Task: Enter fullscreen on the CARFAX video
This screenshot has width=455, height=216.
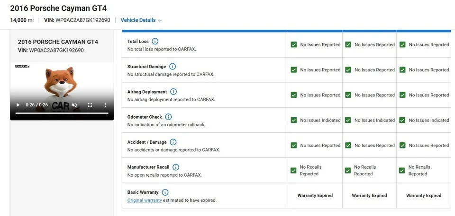Action: pos(90,105)
